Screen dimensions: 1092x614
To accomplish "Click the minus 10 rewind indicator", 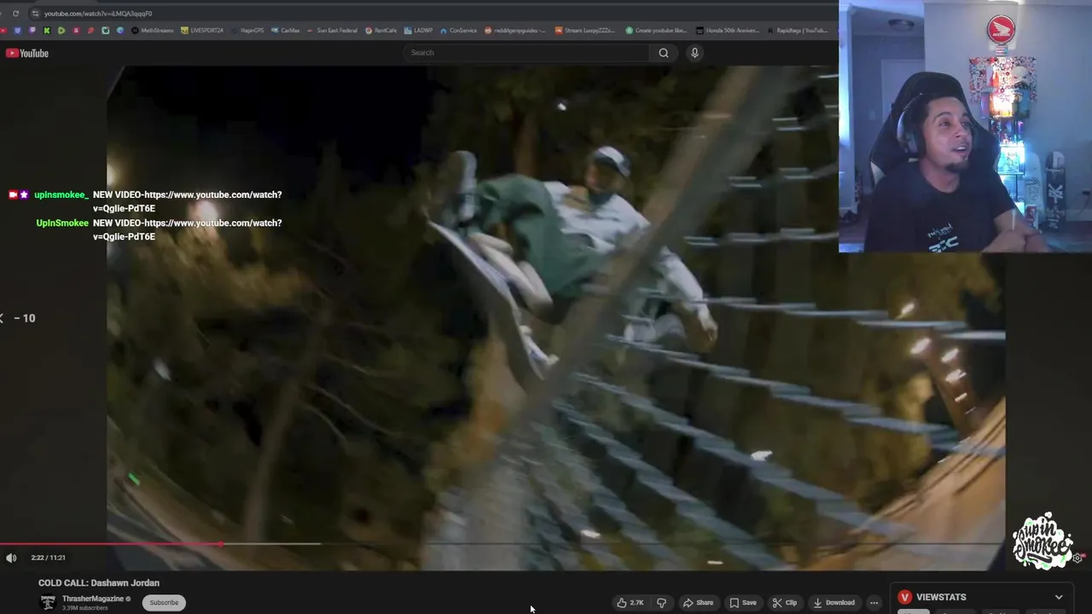I will 24,318.
